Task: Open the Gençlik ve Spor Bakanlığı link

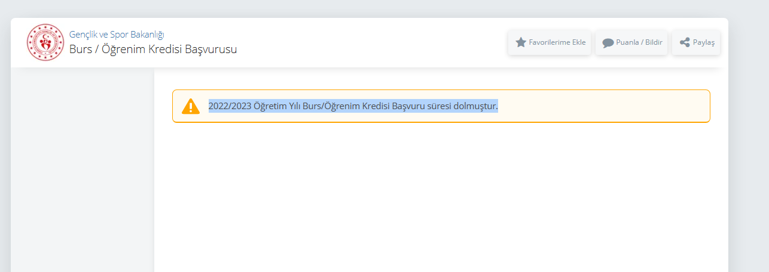Action: click(117, 35)
